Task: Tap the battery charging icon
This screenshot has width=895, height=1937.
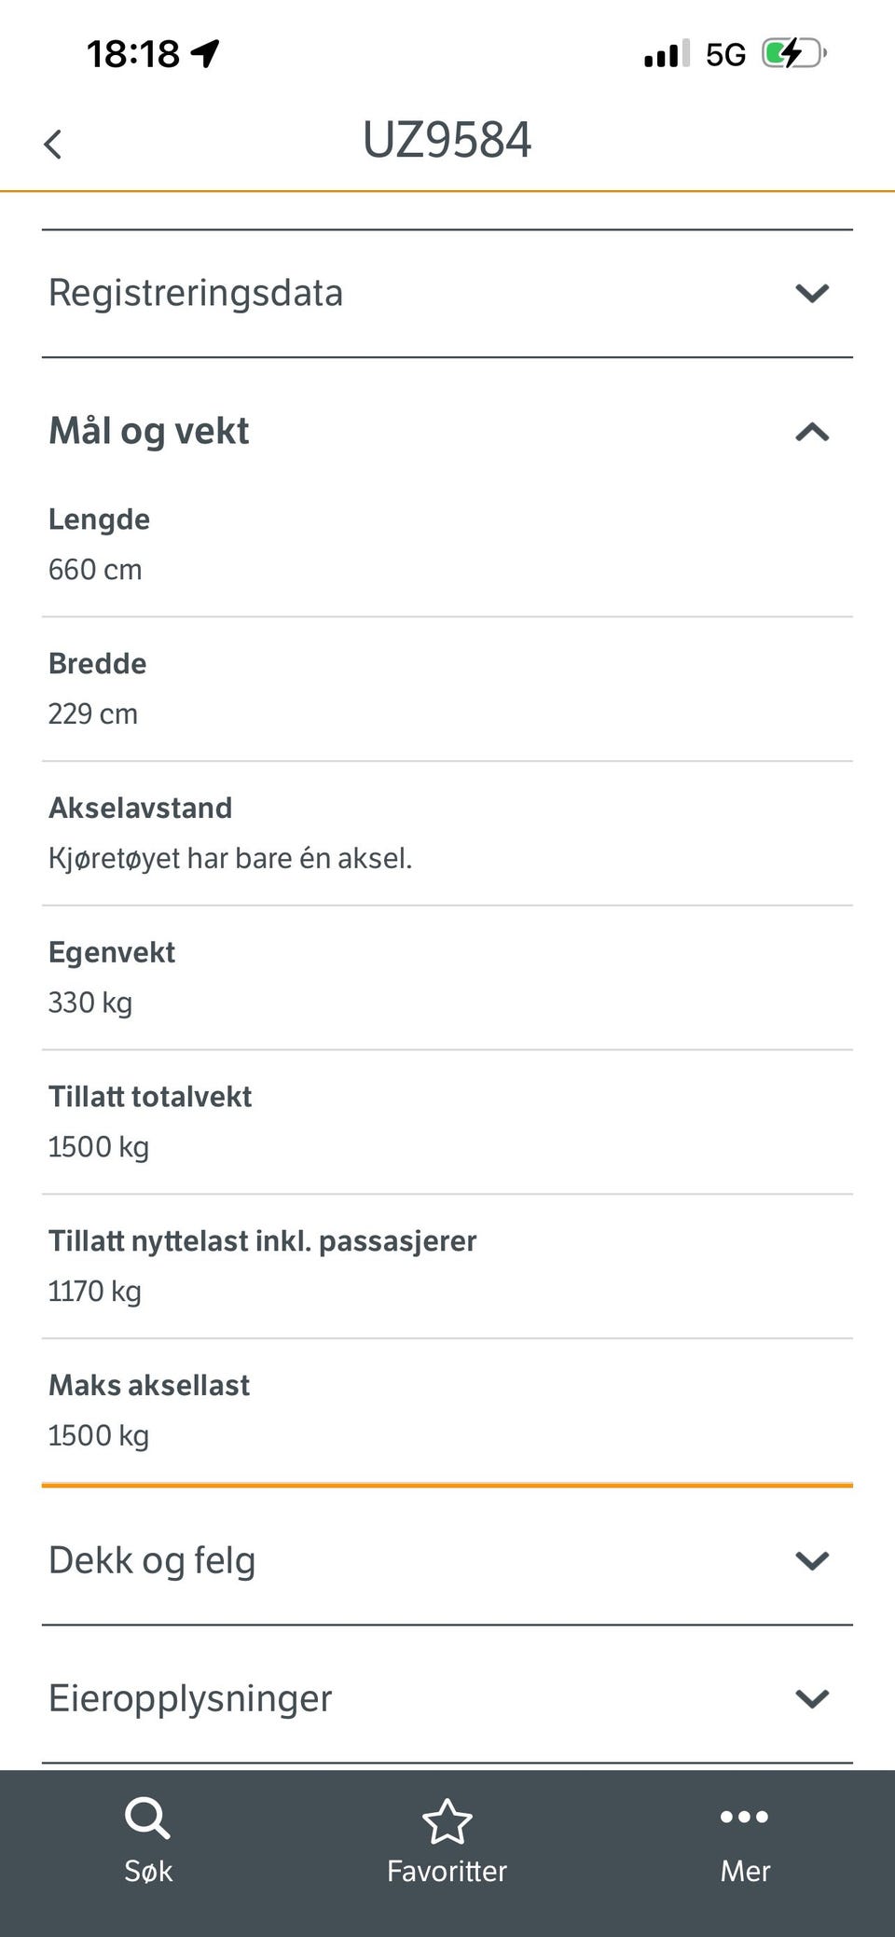Action: tap(793, 53)
